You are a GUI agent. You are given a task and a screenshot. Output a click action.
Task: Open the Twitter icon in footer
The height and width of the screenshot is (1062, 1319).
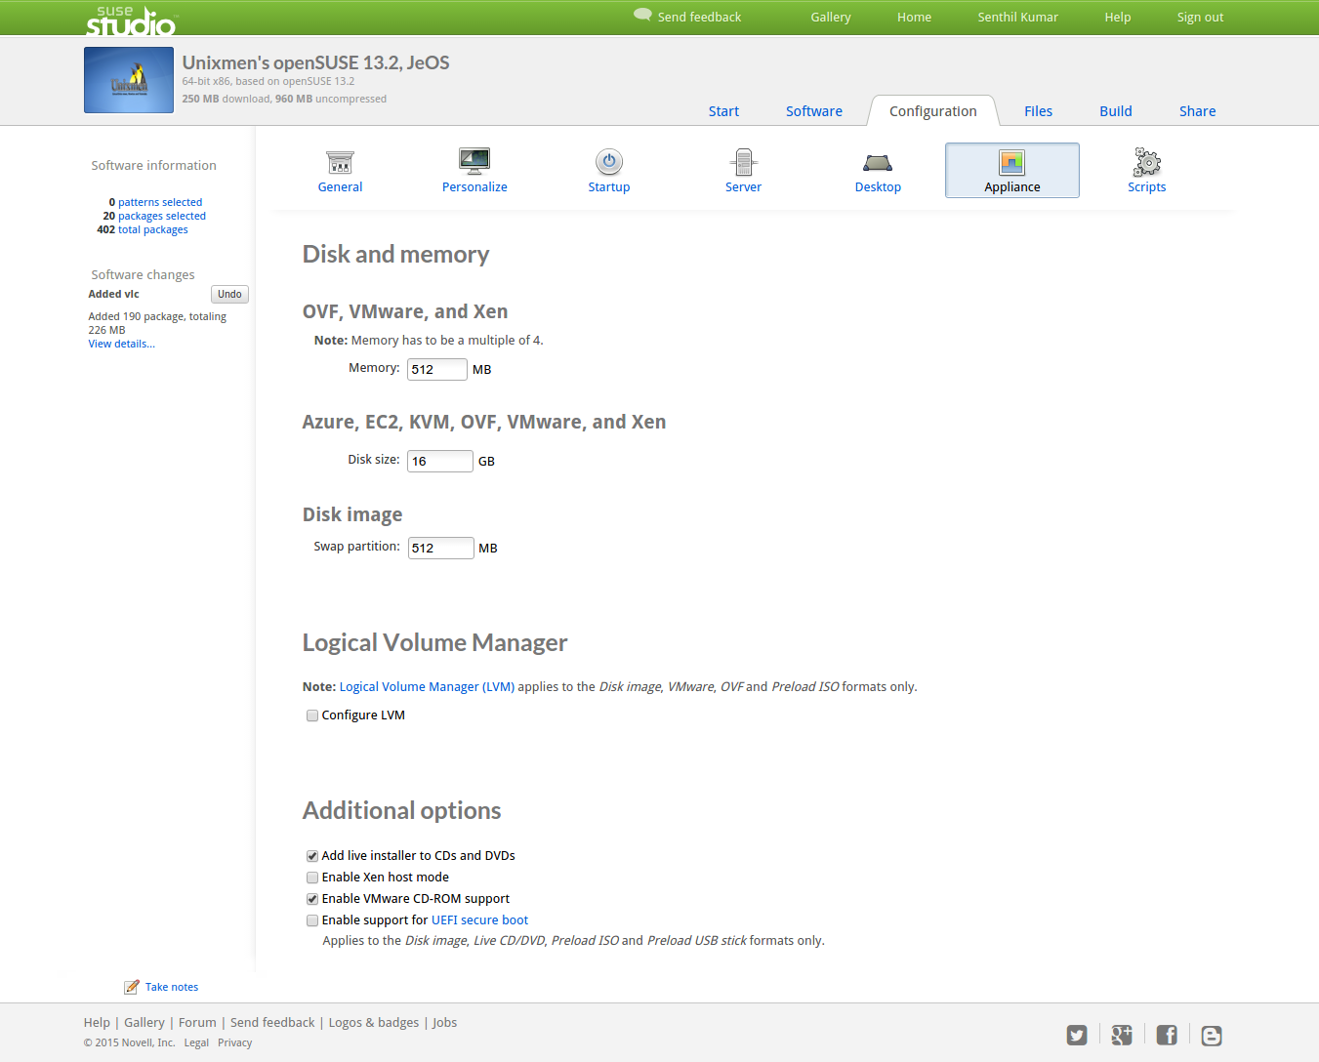(1077, 1036)
